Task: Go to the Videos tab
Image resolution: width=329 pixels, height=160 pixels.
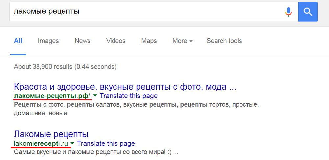Action: 116,41
